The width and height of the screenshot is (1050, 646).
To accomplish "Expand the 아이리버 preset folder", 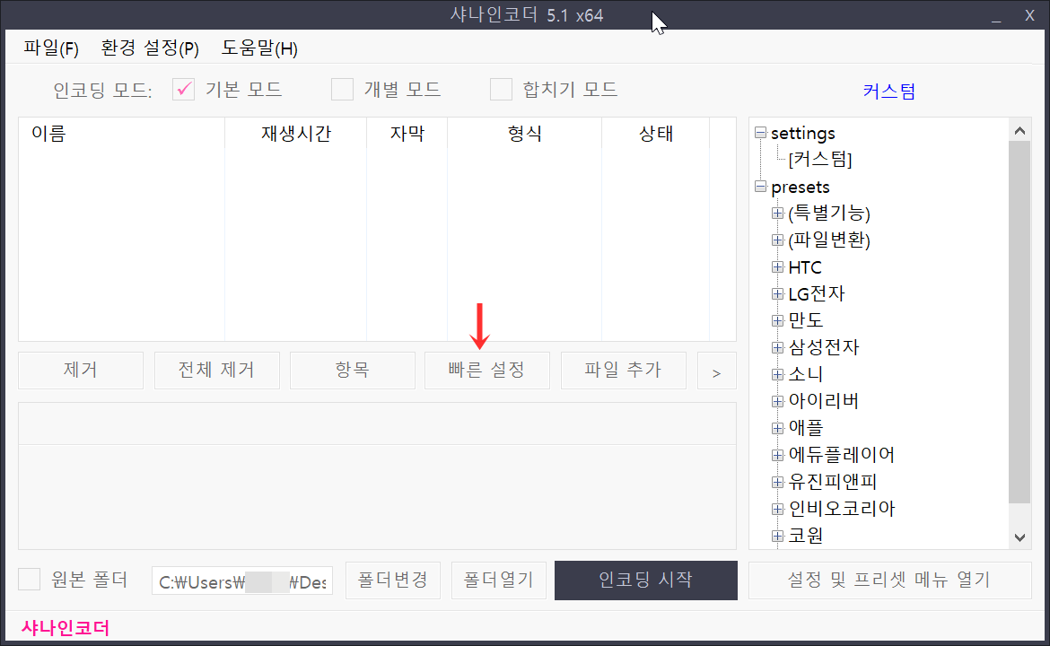I will 777,401.
